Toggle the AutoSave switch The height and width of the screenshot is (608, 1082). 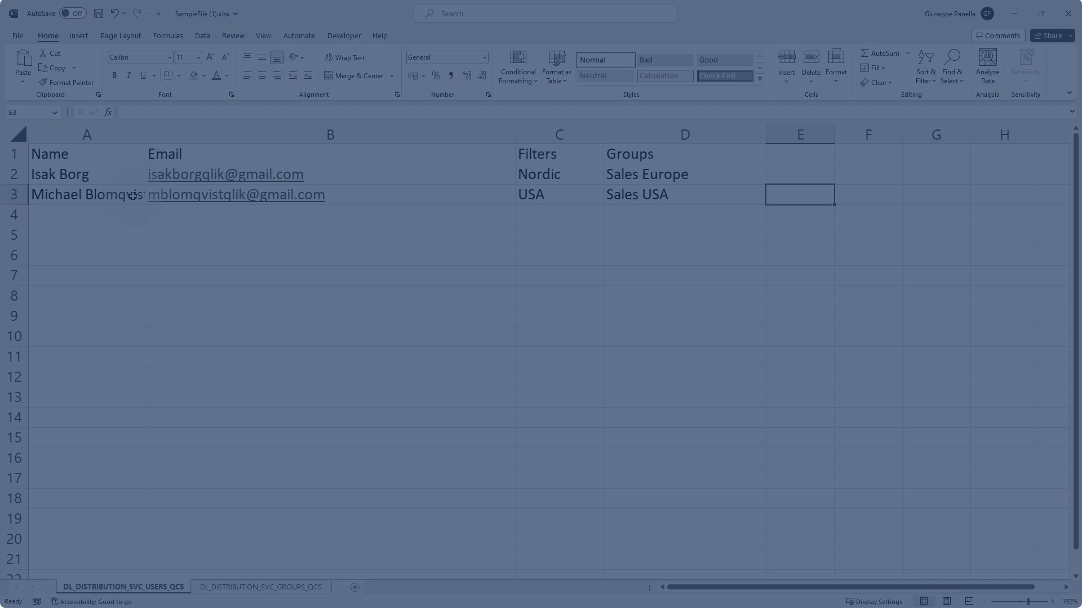(x=72, y=14)
